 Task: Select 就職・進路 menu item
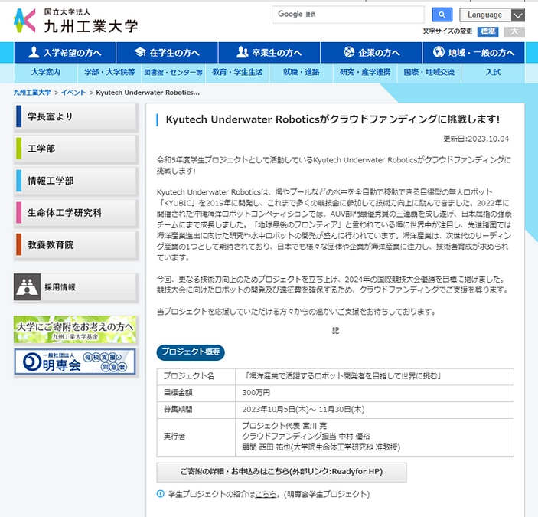pyautogui.click(x=302, y=72)
